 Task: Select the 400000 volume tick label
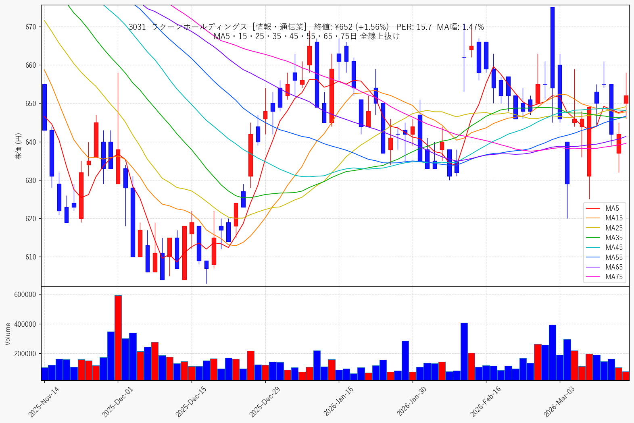click(x=25, y=324)
